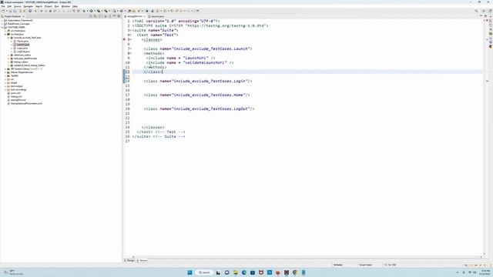
Task: Open the Windows Start menu
Action: 189,272
